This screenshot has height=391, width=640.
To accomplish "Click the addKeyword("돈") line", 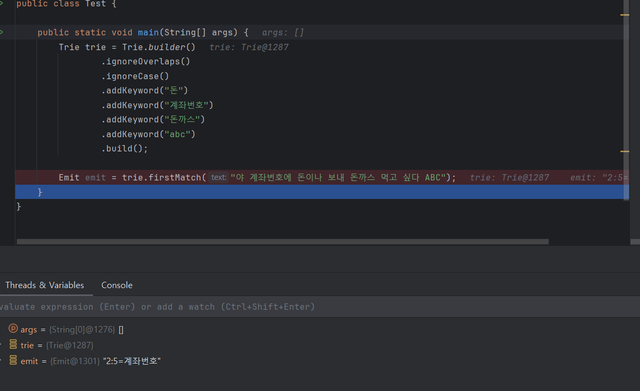I will point(145,90).
